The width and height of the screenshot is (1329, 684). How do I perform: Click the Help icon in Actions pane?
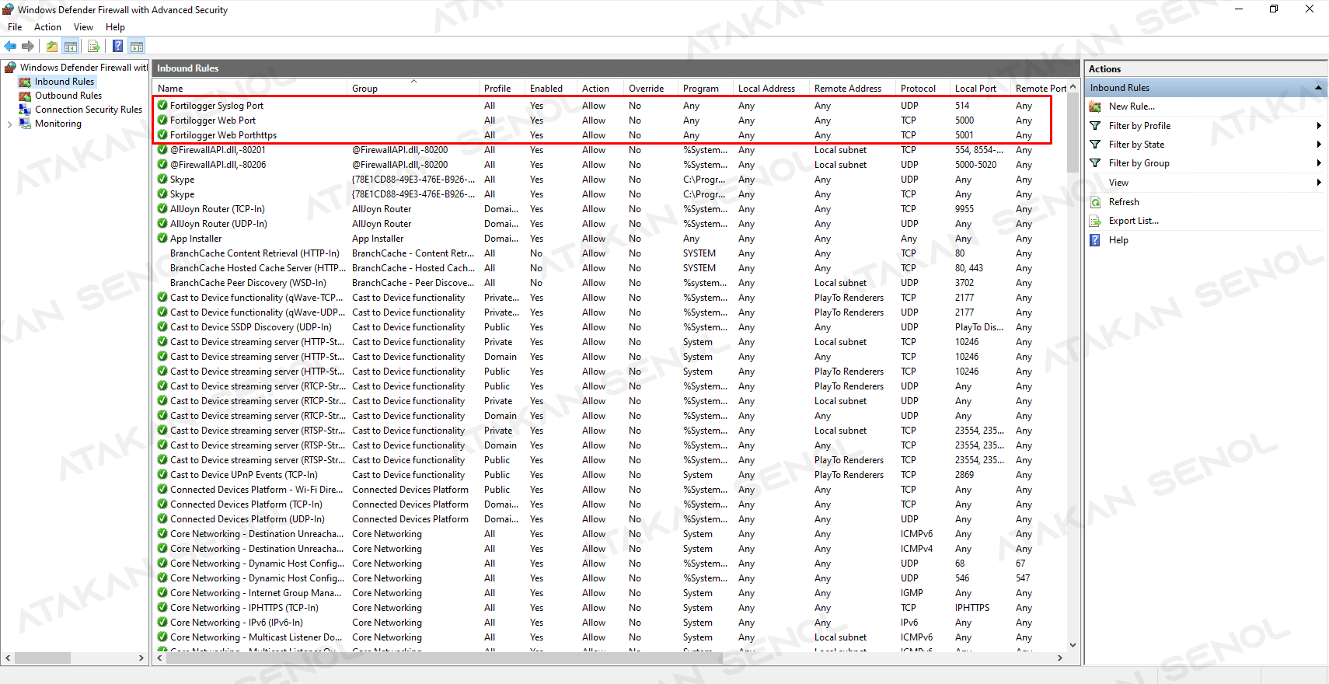pyautogui.click(x=1095, y=240)
